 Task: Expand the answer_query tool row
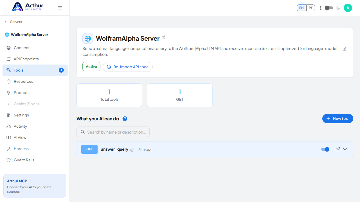click(345, 149)
